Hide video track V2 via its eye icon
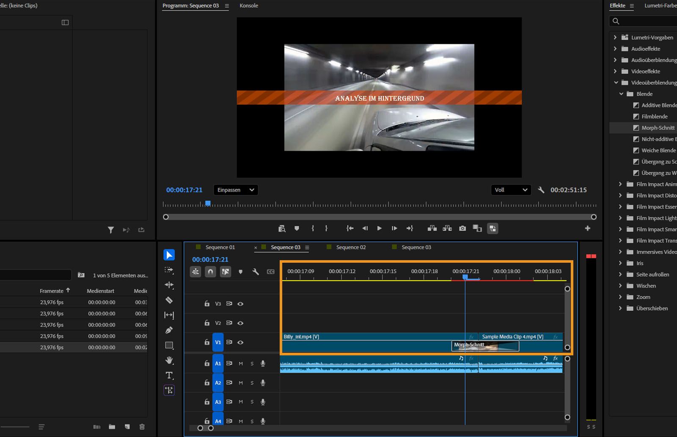Image resolution: width=677 pixels, height=437 pixels. click(240, 323)
